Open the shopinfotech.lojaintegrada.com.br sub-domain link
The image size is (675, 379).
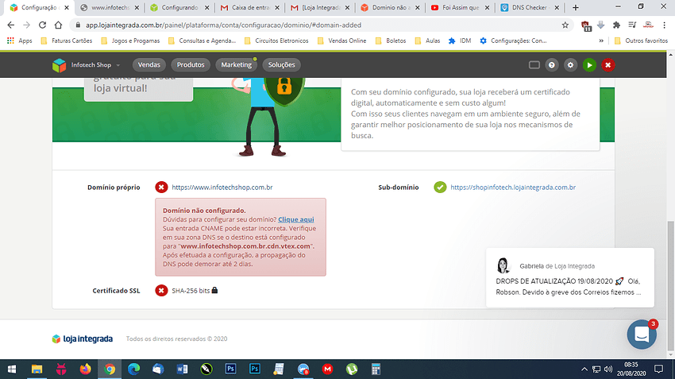pos(513,188)
